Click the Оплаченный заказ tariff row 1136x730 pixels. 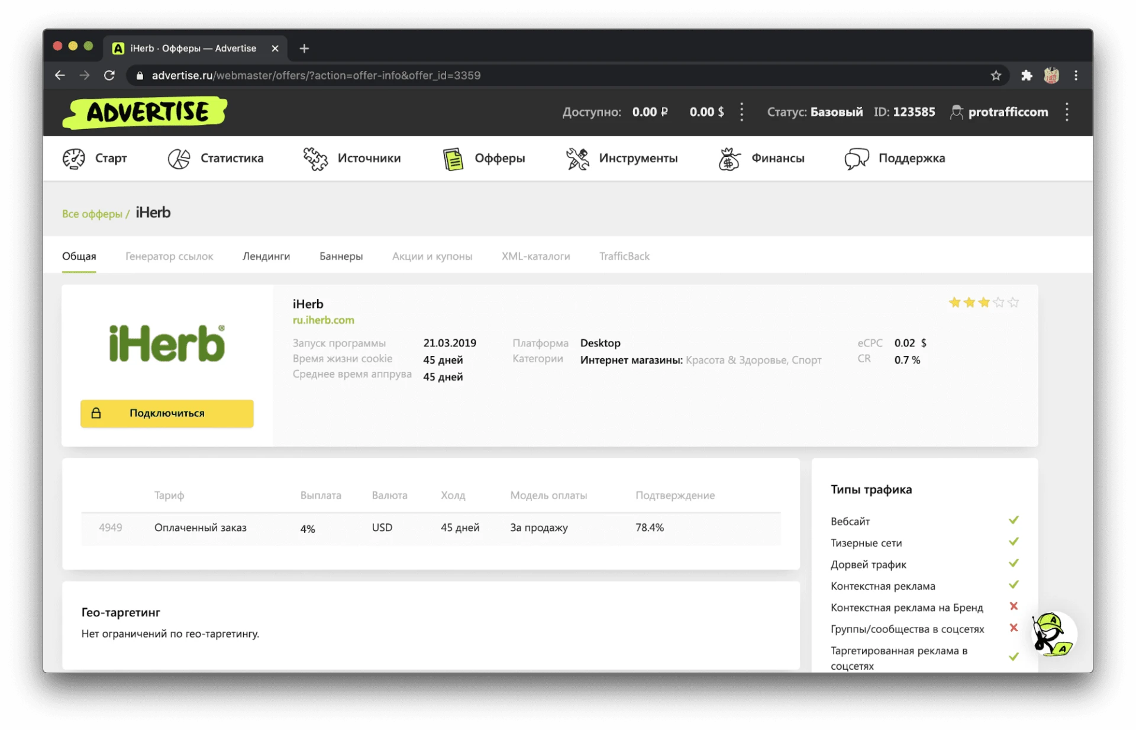(431, 528)
